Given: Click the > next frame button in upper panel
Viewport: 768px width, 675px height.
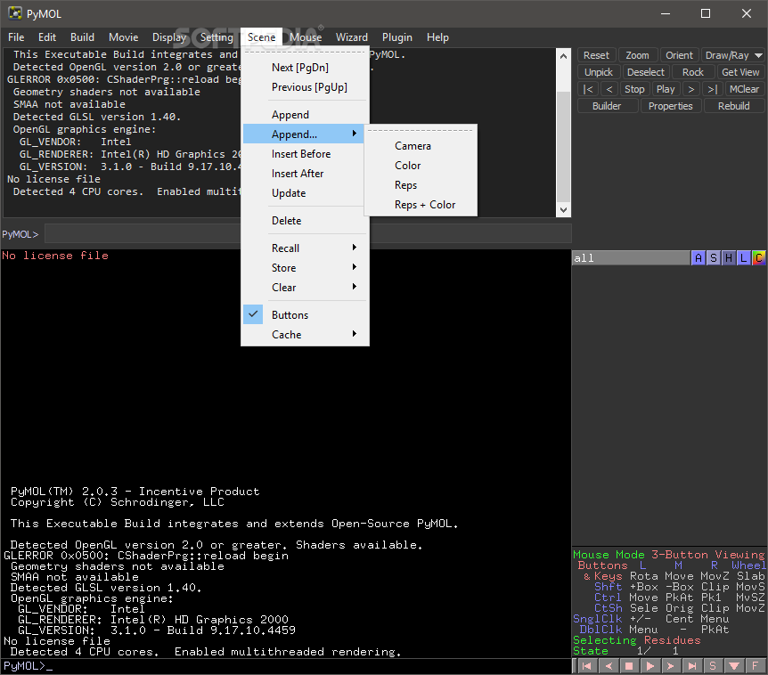Looking at the screenshot, I should point(691,89).
